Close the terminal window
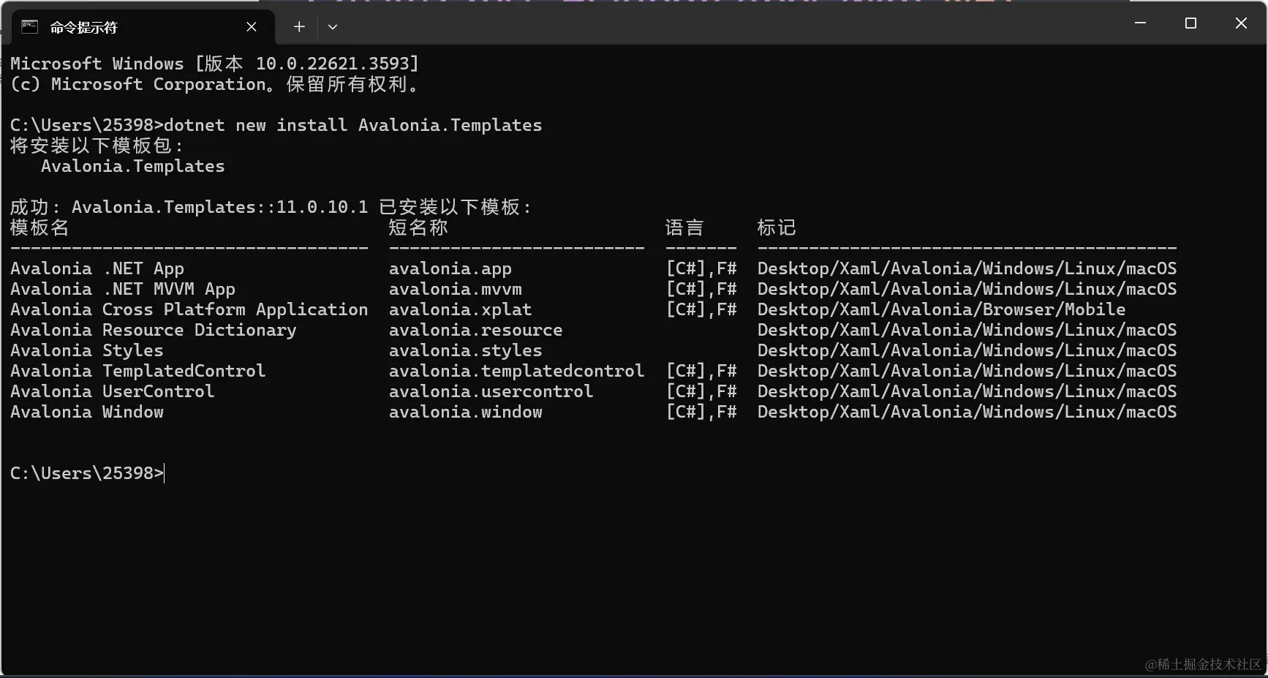This screenshot has height=678, width=1268. (x=1241, y=23)
